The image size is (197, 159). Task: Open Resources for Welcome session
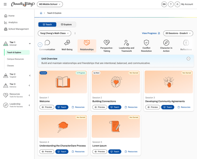coord(78,107)
